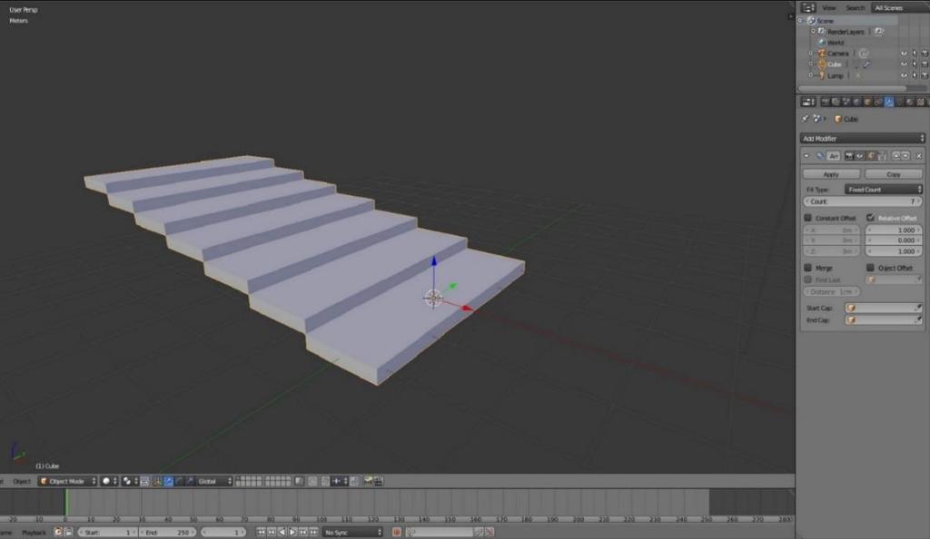
Task: Click the auto keyframe record button
Action: click(x=397, y=533)
